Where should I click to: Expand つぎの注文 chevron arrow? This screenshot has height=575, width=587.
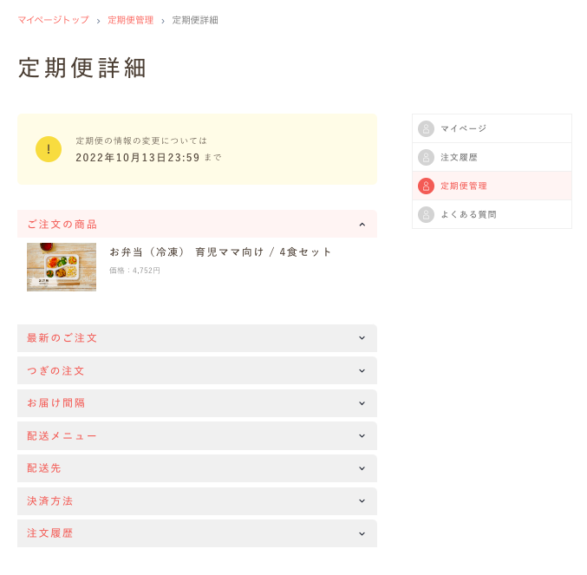(x=362, y=370)
